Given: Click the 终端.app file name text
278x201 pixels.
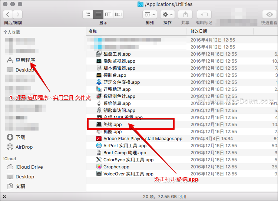Looking at the screenshot, I should pyautogui.click(x=113, y=125).
